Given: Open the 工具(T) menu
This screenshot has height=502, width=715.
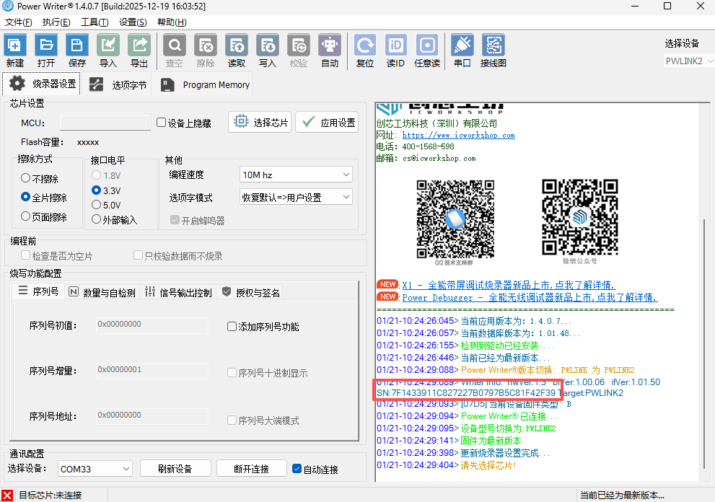Looking at the screenshot, I should (x=94, y=22).
